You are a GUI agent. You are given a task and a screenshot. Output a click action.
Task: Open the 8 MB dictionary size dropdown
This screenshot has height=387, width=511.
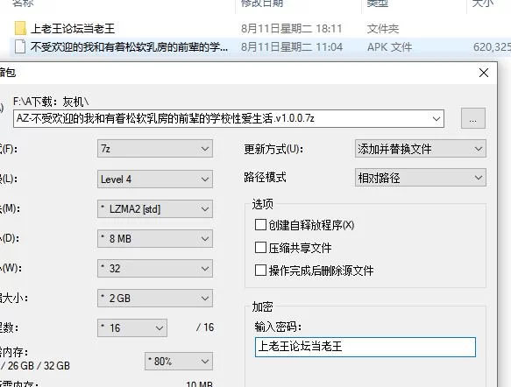pyautogui.click(x=155, y=239)
